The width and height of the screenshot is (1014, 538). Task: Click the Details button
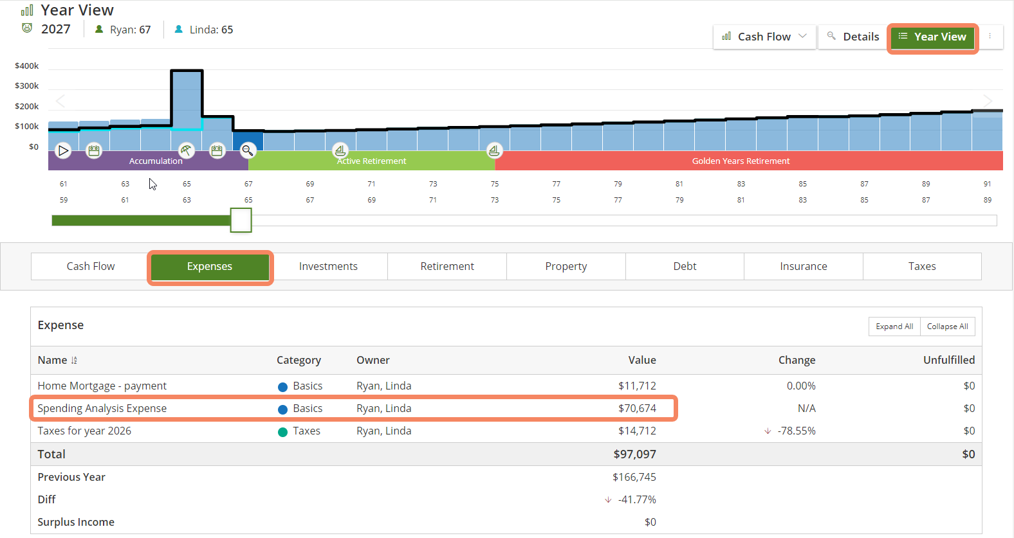click(853, 37)
